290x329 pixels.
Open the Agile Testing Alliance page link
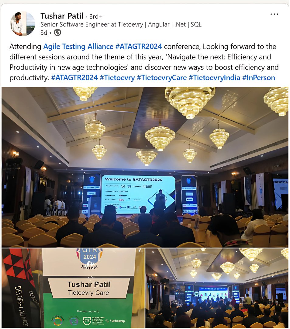[78, 46]
